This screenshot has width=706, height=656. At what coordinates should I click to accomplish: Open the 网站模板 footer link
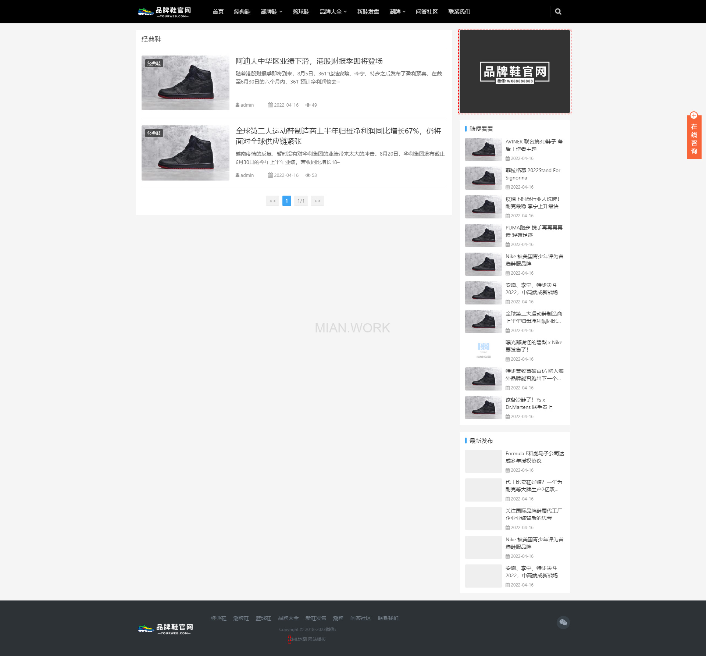tap(317, 639)
